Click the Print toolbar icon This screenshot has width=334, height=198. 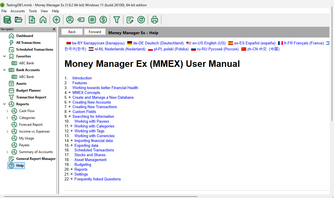[x=154, y=20]
